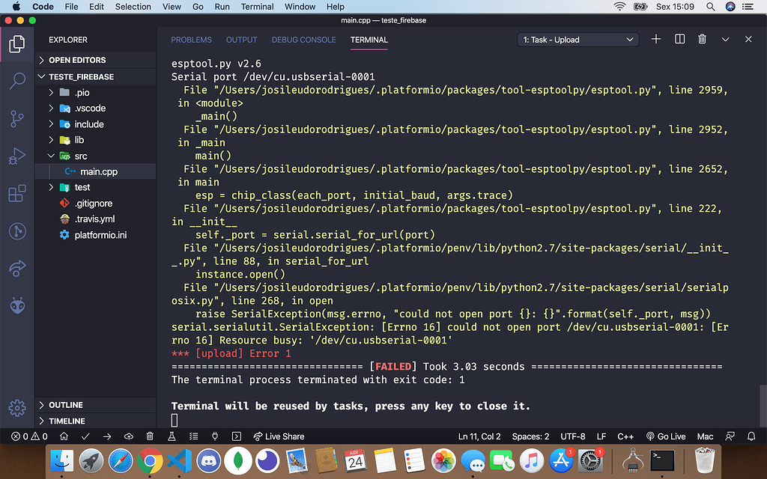Toggle Go Live server in status bar
767x479 pixels.
click(x=665, y=436)
